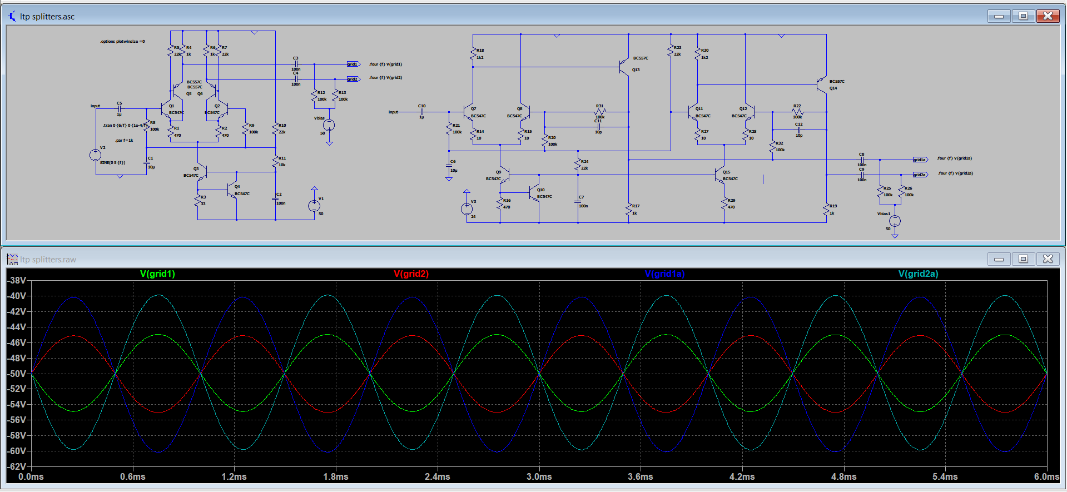
Task: Select resistor R31 symbol
Action: click(600, 112)
